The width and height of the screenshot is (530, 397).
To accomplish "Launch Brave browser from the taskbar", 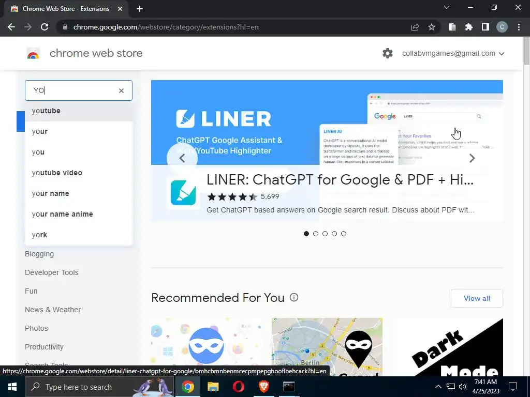I will point(263,387).
